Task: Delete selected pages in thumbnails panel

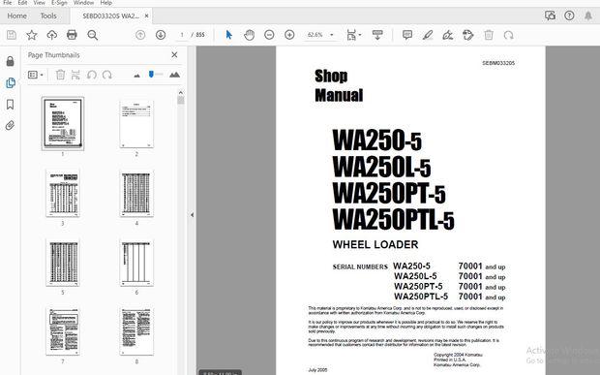Action: pos(60,75)
